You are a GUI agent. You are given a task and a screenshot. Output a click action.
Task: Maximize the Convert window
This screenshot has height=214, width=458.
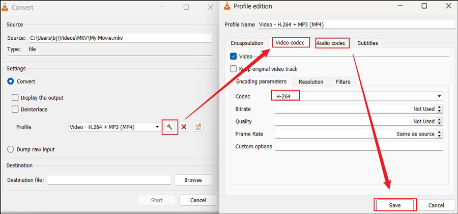pyautogui.click(x=186, y=8)
